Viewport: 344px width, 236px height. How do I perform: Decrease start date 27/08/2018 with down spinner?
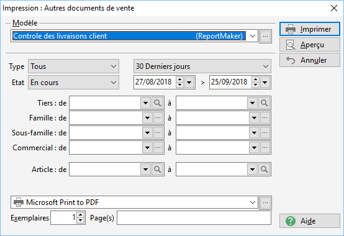[179, 84]
